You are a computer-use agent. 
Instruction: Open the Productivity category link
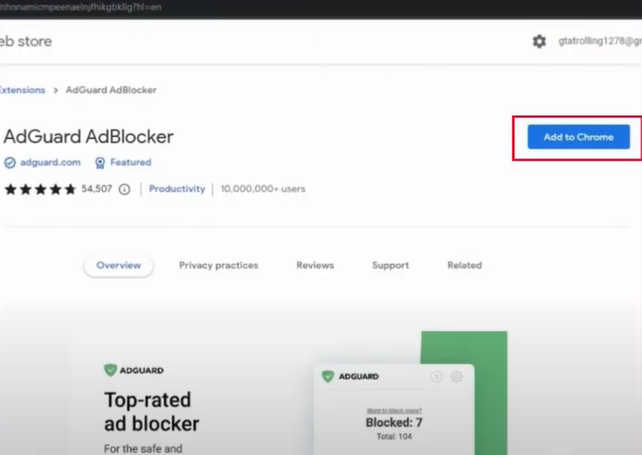click(177, 188)
